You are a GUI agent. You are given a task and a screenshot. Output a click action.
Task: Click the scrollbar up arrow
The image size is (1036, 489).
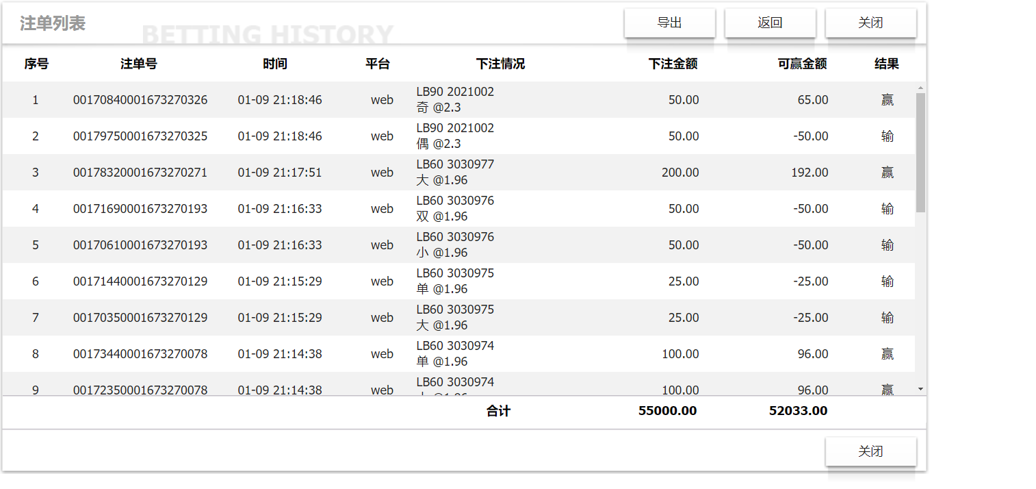[920, 88]
